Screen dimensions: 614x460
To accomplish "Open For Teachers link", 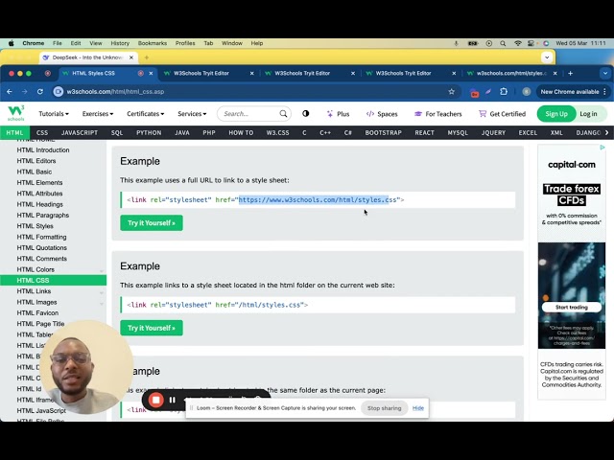I will pyautogui.click(x=438, y=114).
